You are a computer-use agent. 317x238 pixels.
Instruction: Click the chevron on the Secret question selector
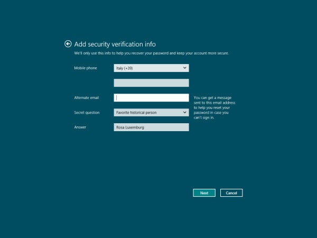pos(184,112)
